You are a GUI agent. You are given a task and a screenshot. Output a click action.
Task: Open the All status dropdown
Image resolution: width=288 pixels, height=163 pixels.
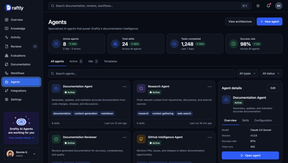pos(271,74)
